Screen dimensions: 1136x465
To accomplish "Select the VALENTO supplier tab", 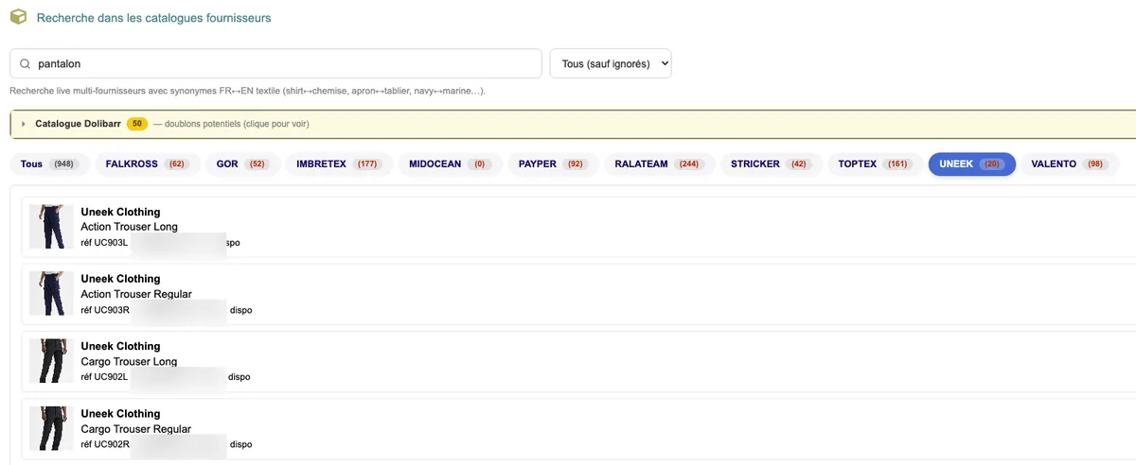I will tap(1070, 164).
